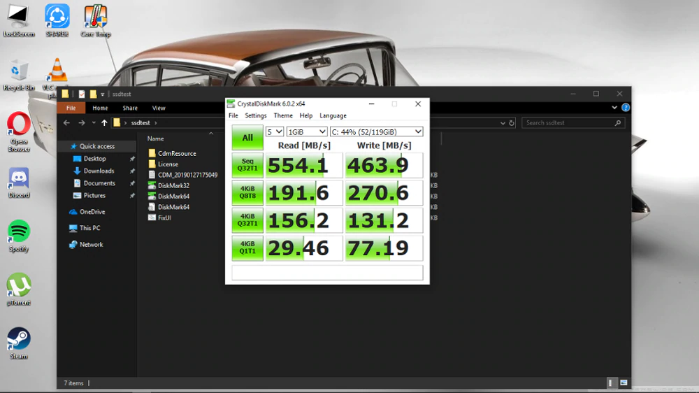Open the Spotify desktop shortcut

(19, 231)
